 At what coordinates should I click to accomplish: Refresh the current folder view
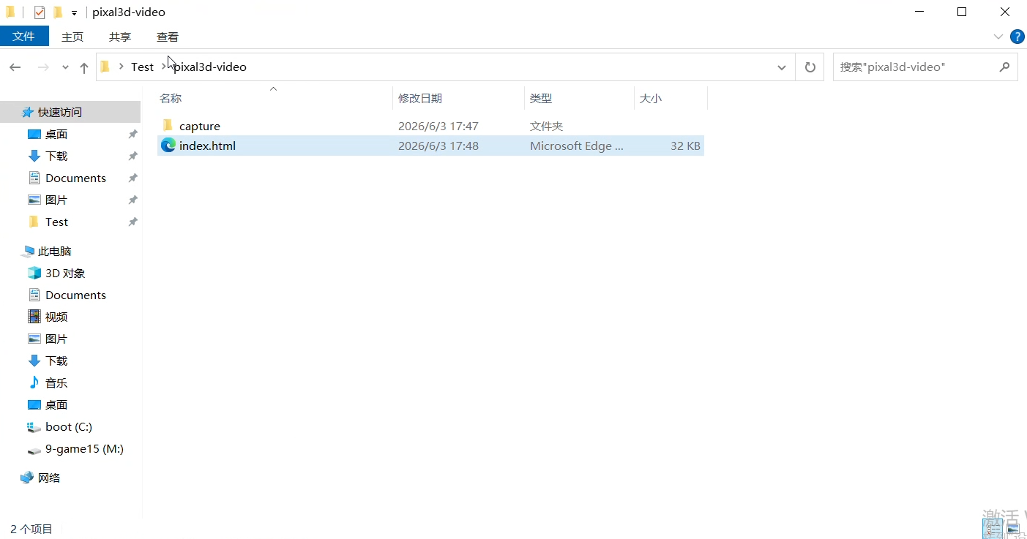[810, 67]
